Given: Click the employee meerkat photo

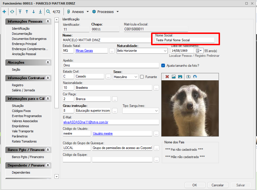Looking at the screenshot, I should pyautogui.click(x=190, y=108).
